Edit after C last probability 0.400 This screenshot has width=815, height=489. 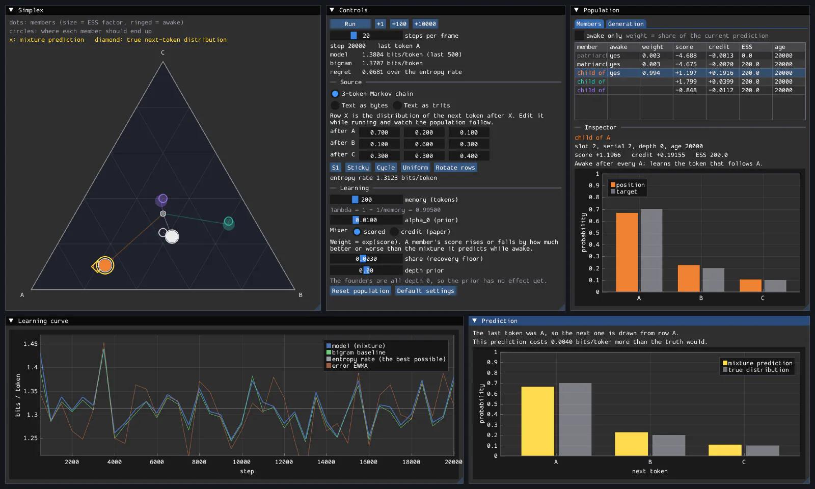[x=469, y=156]
